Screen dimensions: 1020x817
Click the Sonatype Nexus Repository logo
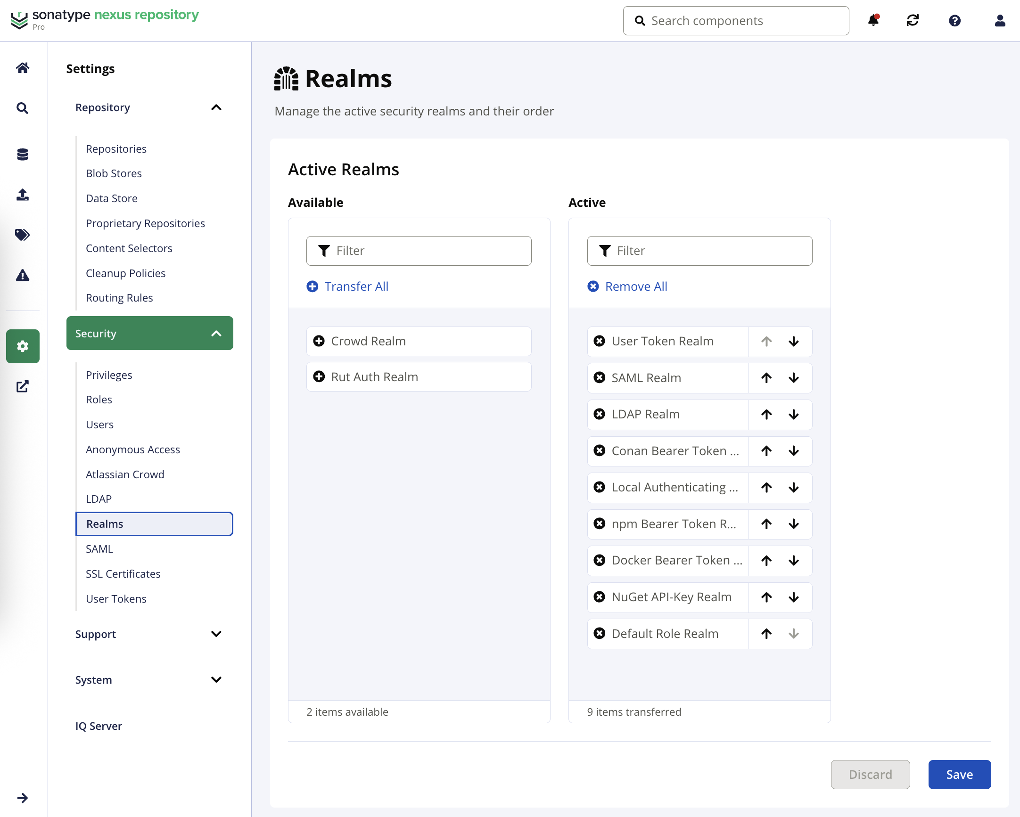point(105,20)
